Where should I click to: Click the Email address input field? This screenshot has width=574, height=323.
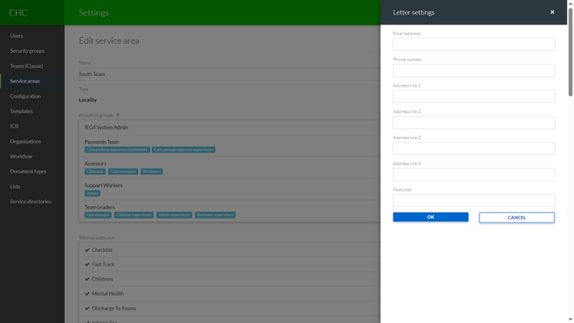(x=474, y=45)
